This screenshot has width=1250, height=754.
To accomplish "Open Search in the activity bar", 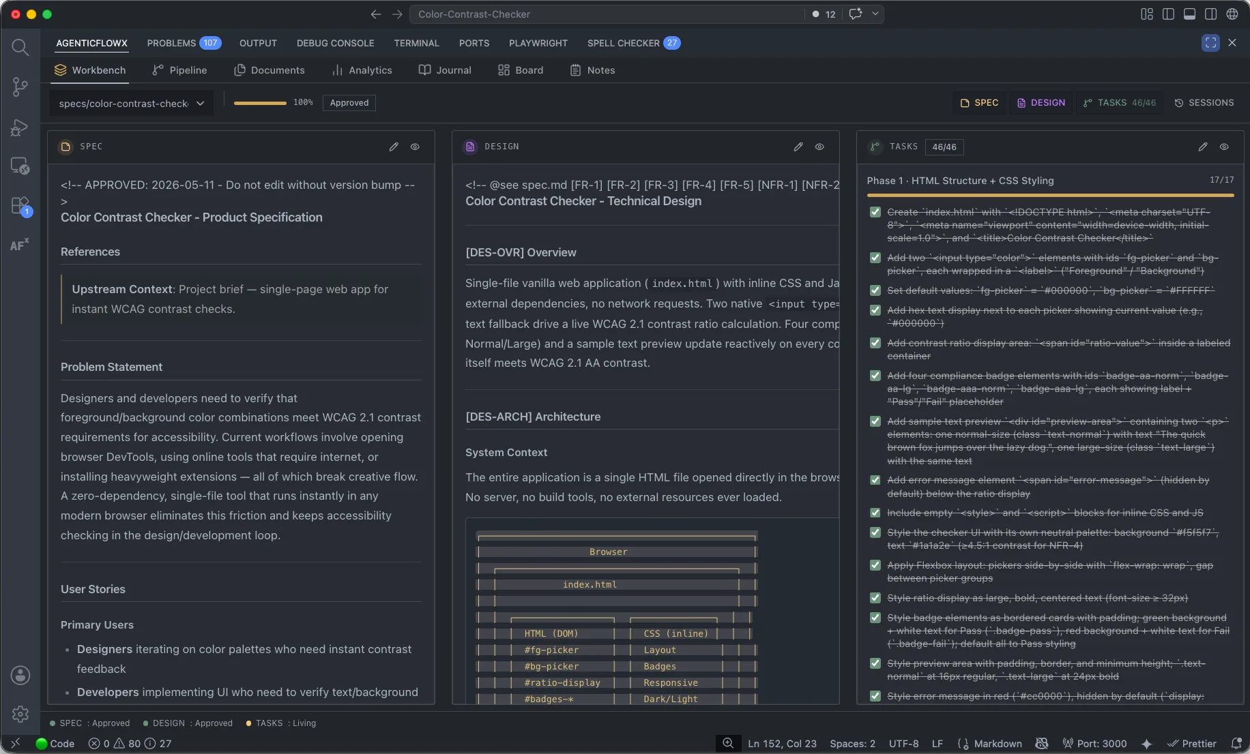I will [20, 47].
